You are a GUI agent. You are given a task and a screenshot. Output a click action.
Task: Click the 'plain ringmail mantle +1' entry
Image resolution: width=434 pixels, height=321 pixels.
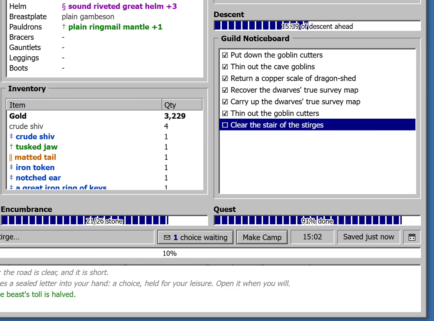pos(112,27)
